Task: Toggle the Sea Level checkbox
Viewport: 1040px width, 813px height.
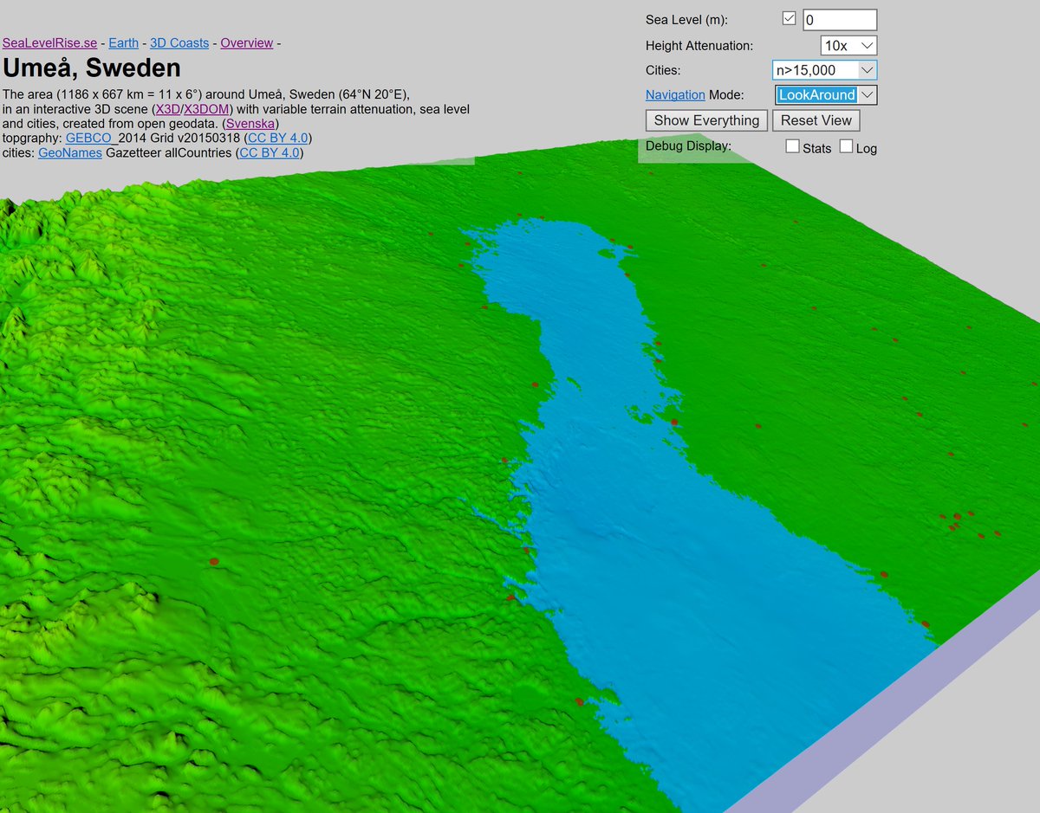Action: [790, 18]
